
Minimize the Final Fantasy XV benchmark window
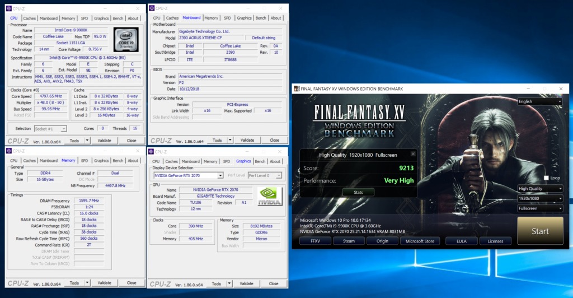[528, 89]
